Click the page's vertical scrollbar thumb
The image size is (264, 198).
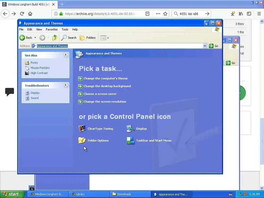(262, 141)
